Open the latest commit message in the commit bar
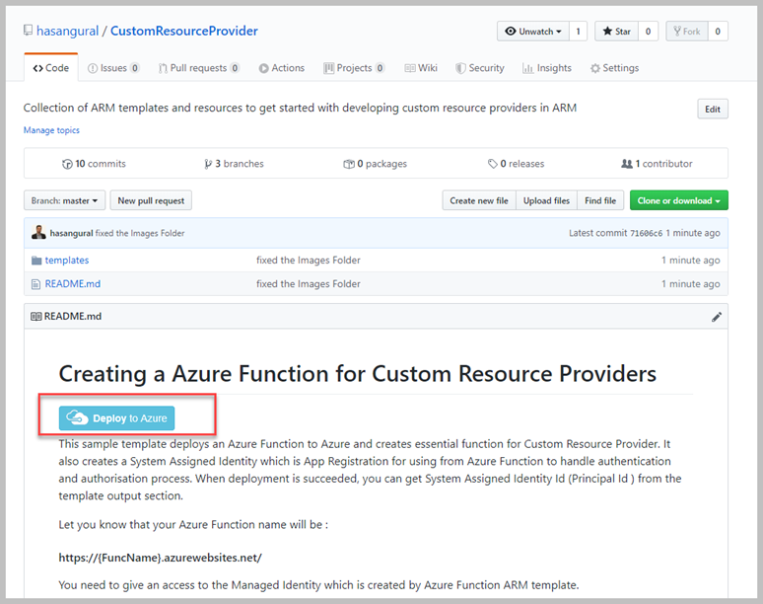The image size is (763, 604). [x=140, y=233]
